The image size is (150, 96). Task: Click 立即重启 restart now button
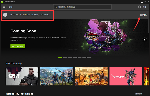coord(144,15)
